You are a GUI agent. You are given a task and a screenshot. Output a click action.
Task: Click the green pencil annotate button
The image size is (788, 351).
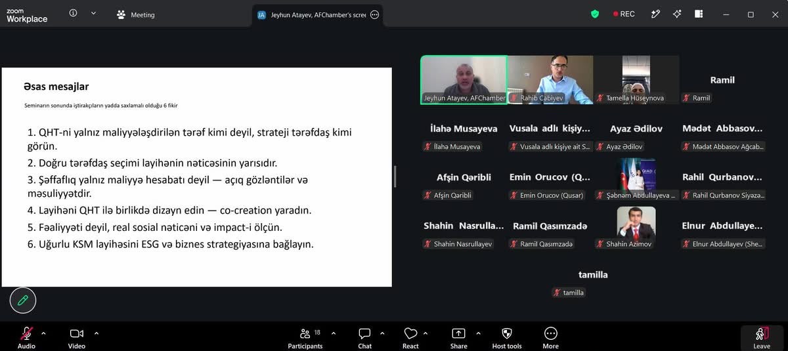[23, 300]
